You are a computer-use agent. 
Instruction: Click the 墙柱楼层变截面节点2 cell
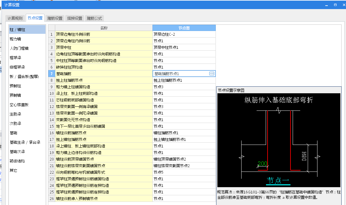[184, 166]
